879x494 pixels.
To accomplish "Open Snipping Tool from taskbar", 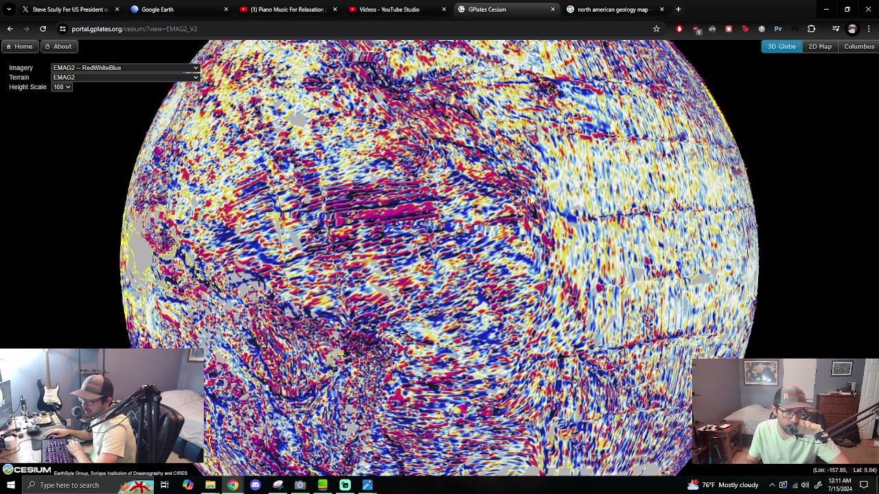I will point(277,485).
